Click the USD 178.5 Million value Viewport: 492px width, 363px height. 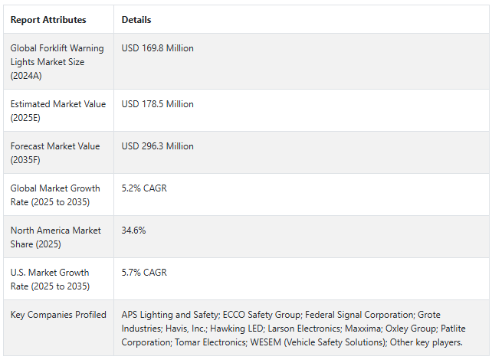pyautogui.click(x=158, y=104)
